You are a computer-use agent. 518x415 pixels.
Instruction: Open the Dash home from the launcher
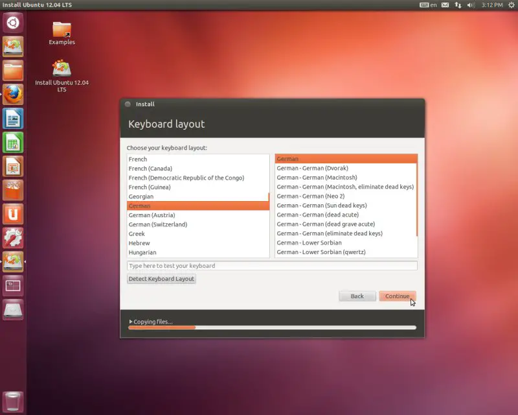(x=13, y=23)
